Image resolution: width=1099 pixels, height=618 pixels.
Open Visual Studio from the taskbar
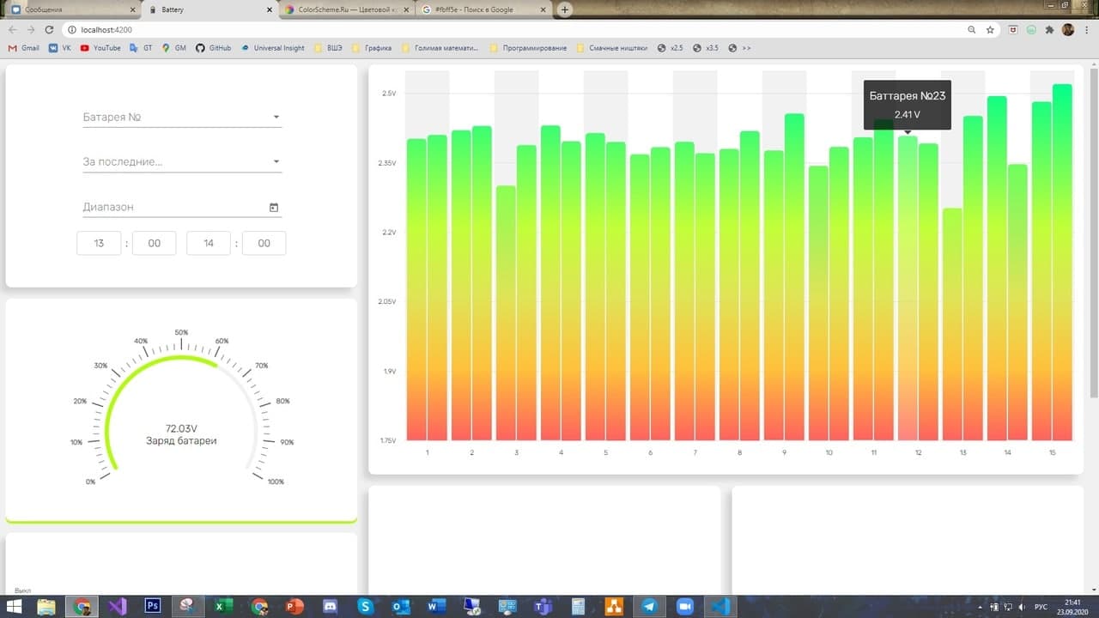pos(118,606)
